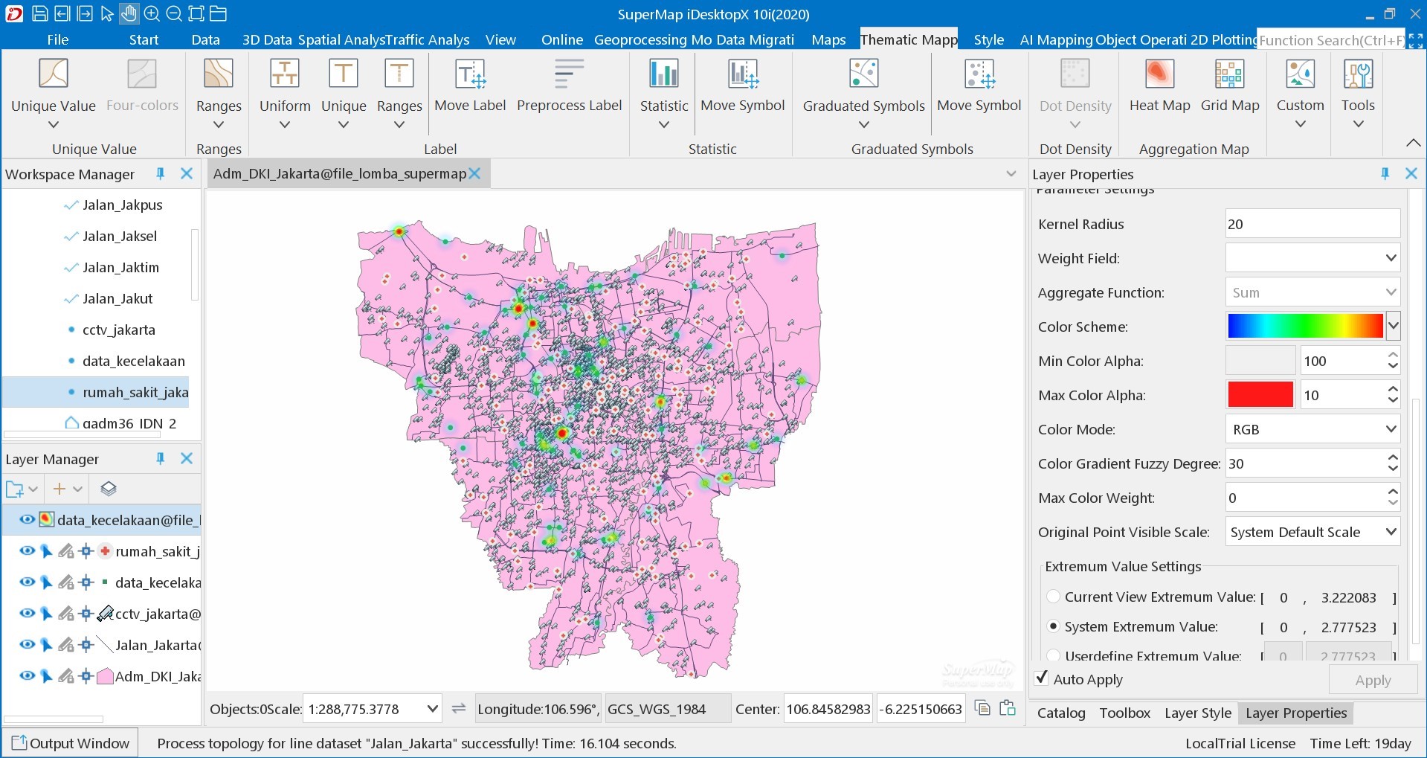Switch to the Toolbox tab
The width and height of the screenshot is (1427, 758).
(1124, 713)
